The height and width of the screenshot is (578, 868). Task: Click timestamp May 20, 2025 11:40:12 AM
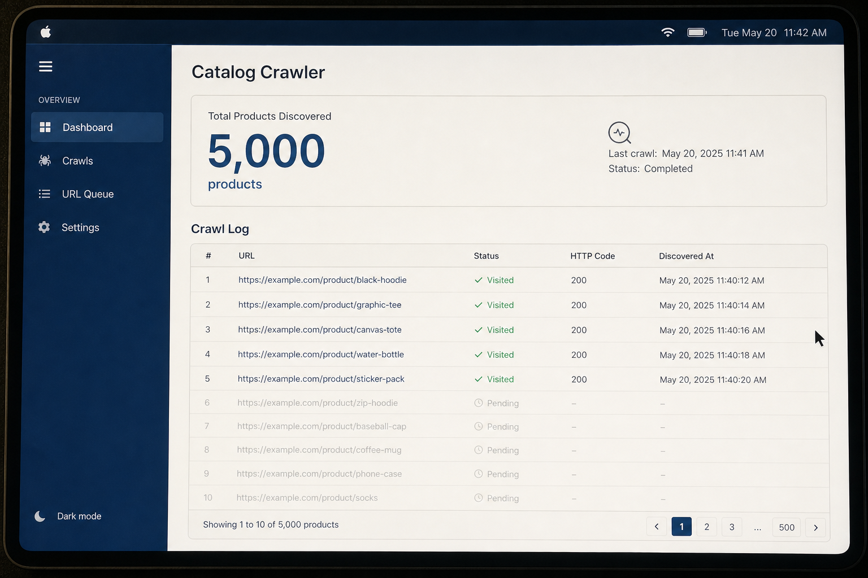(x=711, y=281)
